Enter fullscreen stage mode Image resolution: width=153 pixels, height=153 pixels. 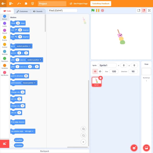[149, 10]
